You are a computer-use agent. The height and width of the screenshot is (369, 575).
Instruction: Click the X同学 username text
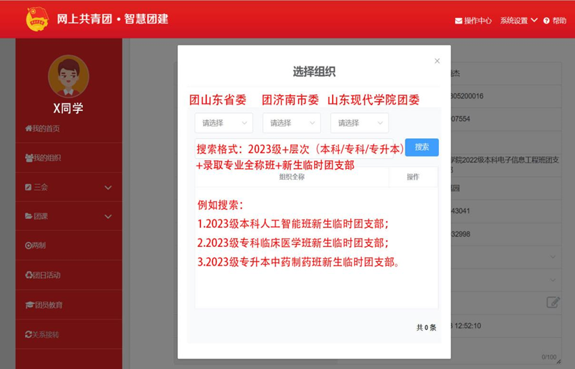point(68,108)
